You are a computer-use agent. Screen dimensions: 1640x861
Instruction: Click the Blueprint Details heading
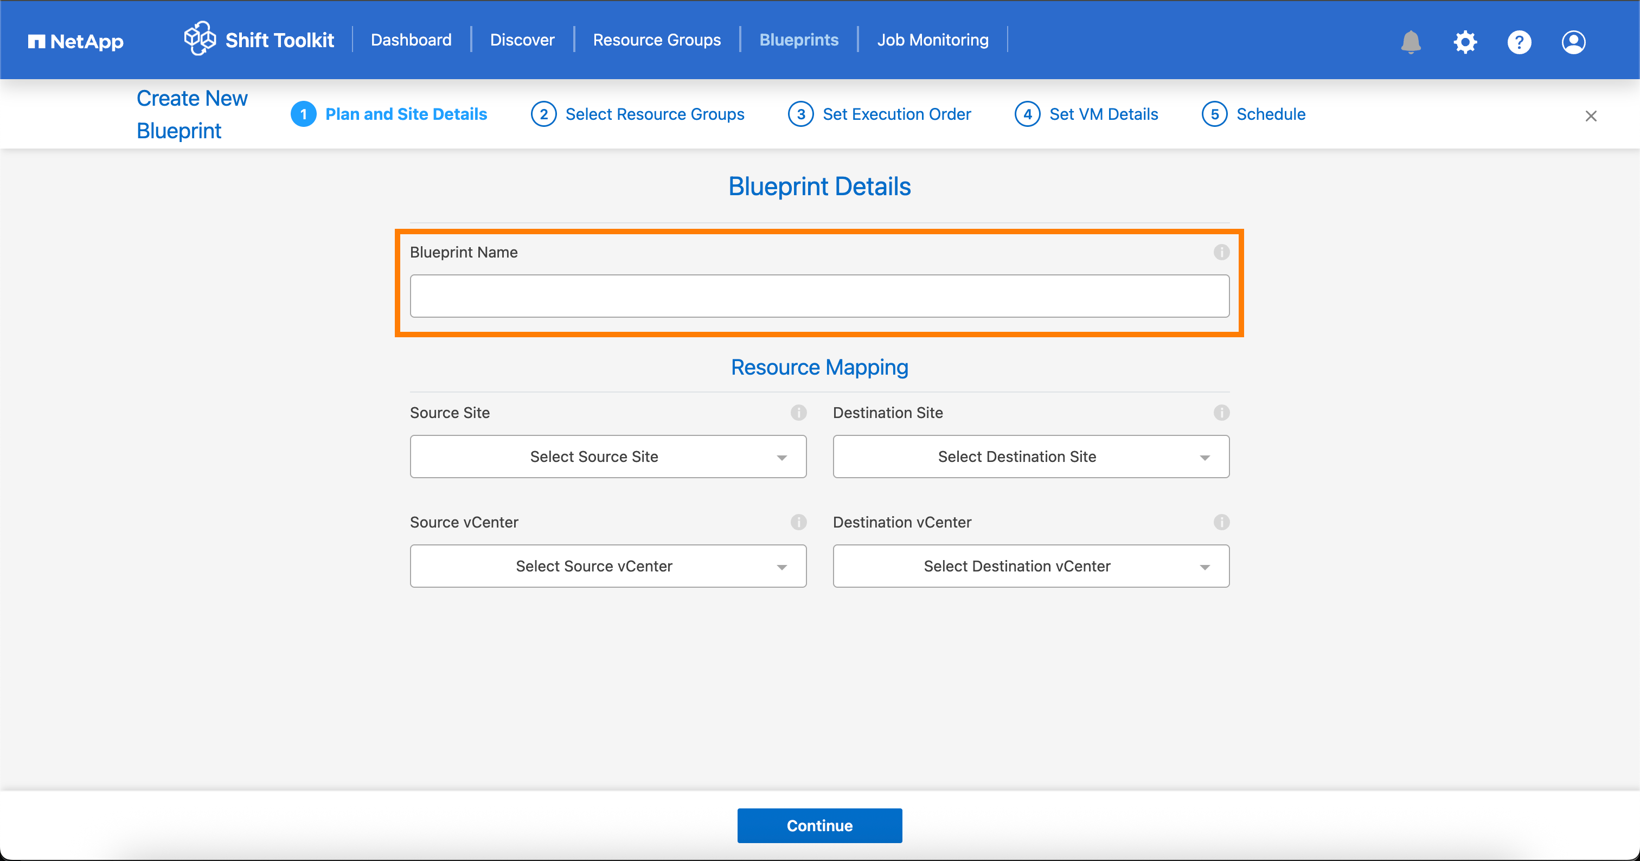point(819,187)
